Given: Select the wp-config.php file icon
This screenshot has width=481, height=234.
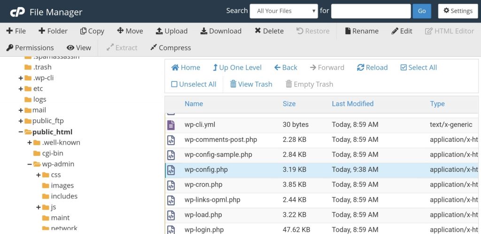Looking at the screenshot, I should 171,170.
